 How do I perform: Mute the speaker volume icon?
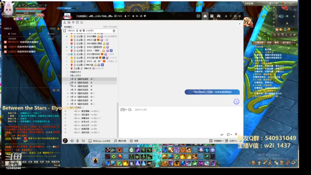pos(72,141)
